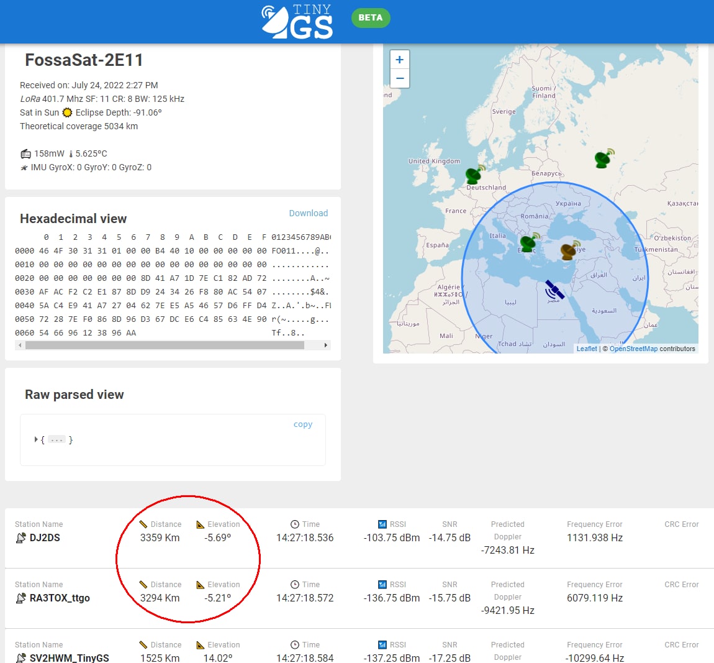Click the hex view horizontal scrollbar thumb
714x663 pixels.
click(165, 345)
